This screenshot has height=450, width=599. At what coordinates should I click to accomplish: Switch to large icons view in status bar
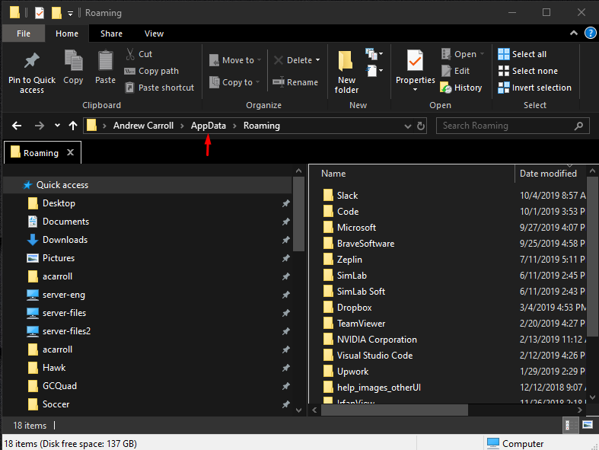(x=587, y=425)
